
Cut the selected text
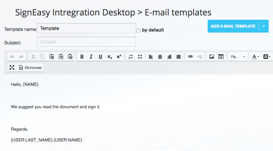pos(33,57)
